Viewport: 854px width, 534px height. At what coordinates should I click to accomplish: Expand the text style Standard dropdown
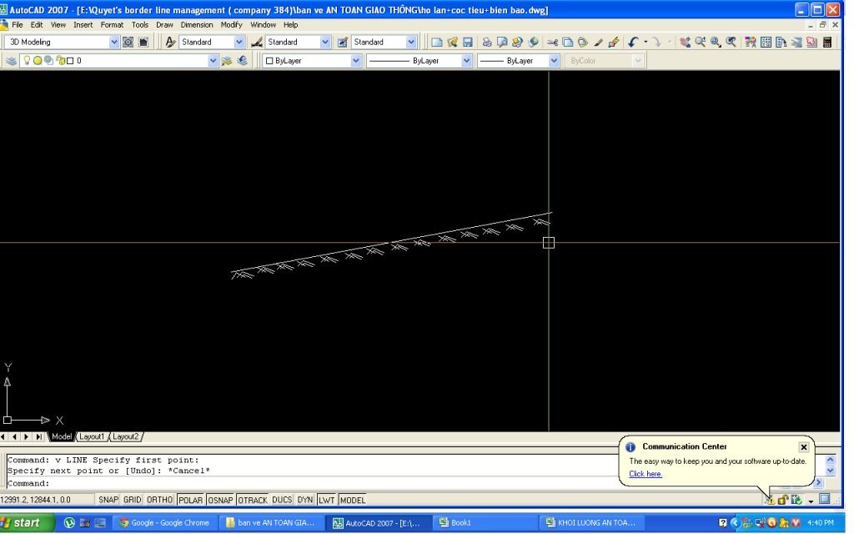point(239,42)
